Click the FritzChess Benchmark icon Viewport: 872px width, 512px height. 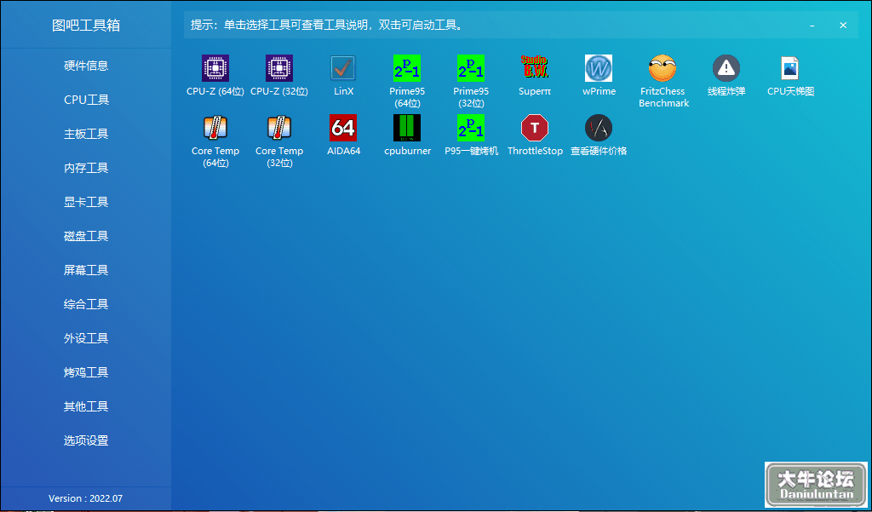pyautogui.click(x=663, y=68)
